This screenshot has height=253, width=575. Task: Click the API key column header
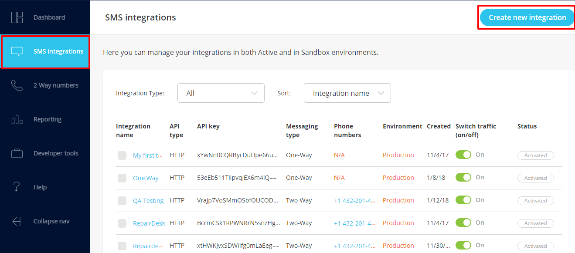tap(208, 126)
